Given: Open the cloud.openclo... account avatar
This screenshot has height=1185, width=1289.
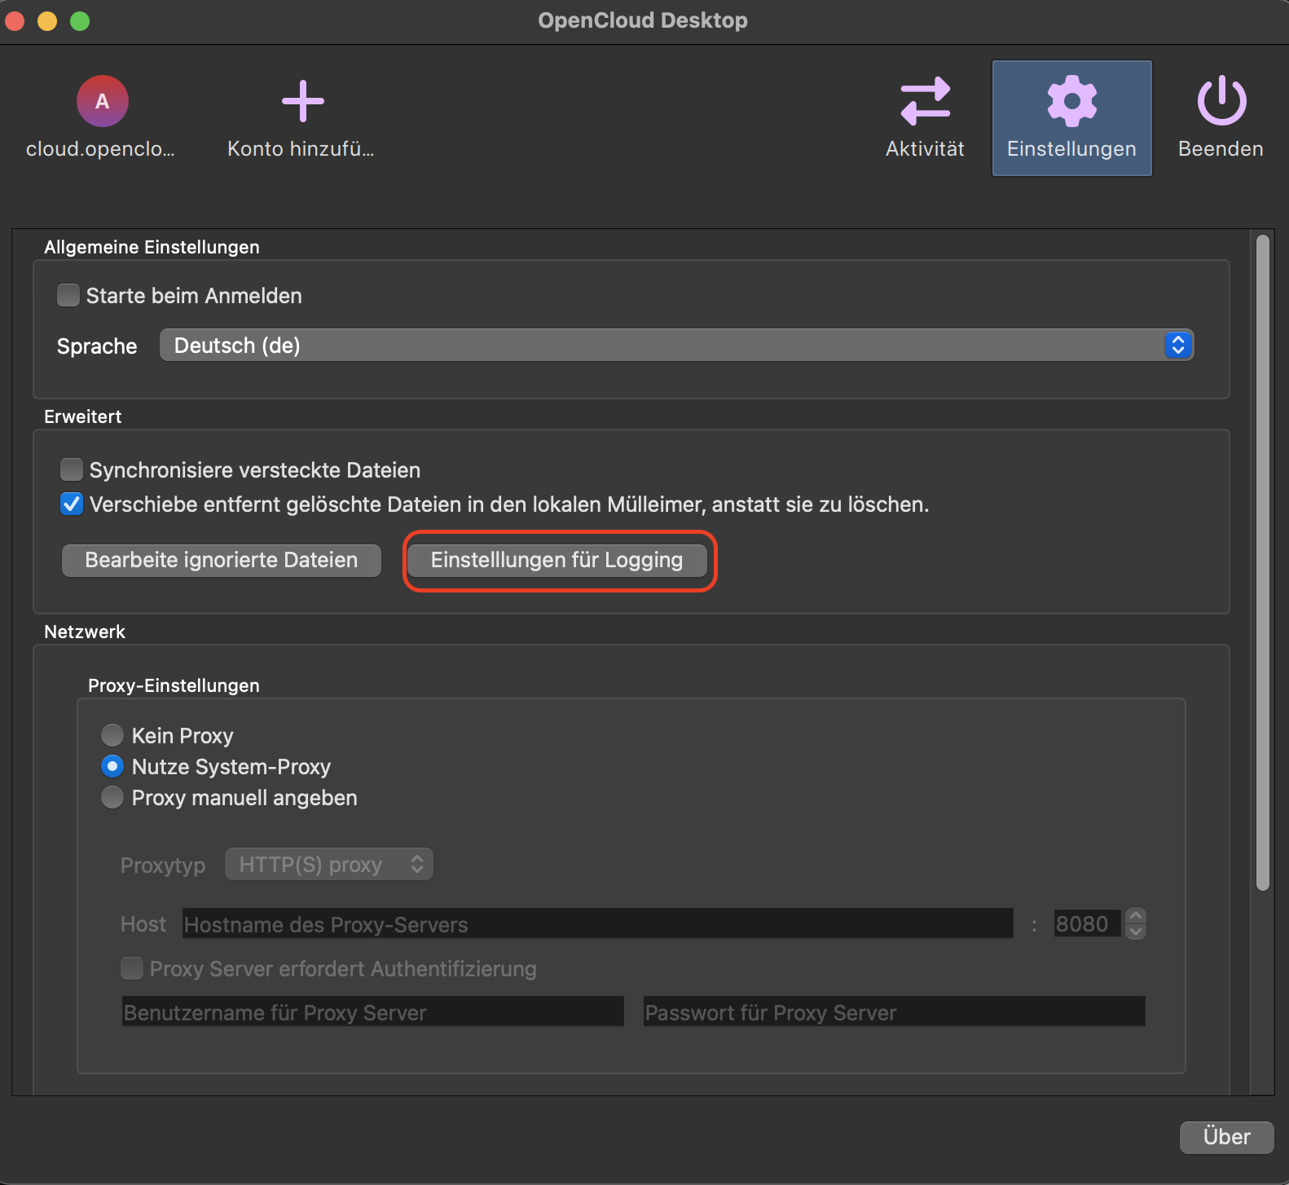Looking at the screenshot, I should 102,101.
